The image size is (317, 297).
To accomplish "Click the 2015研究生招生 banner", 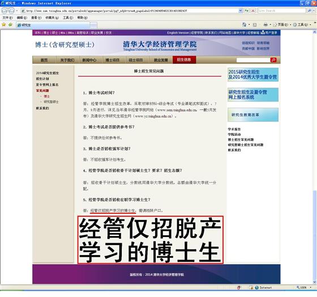I will coord(253,75).
